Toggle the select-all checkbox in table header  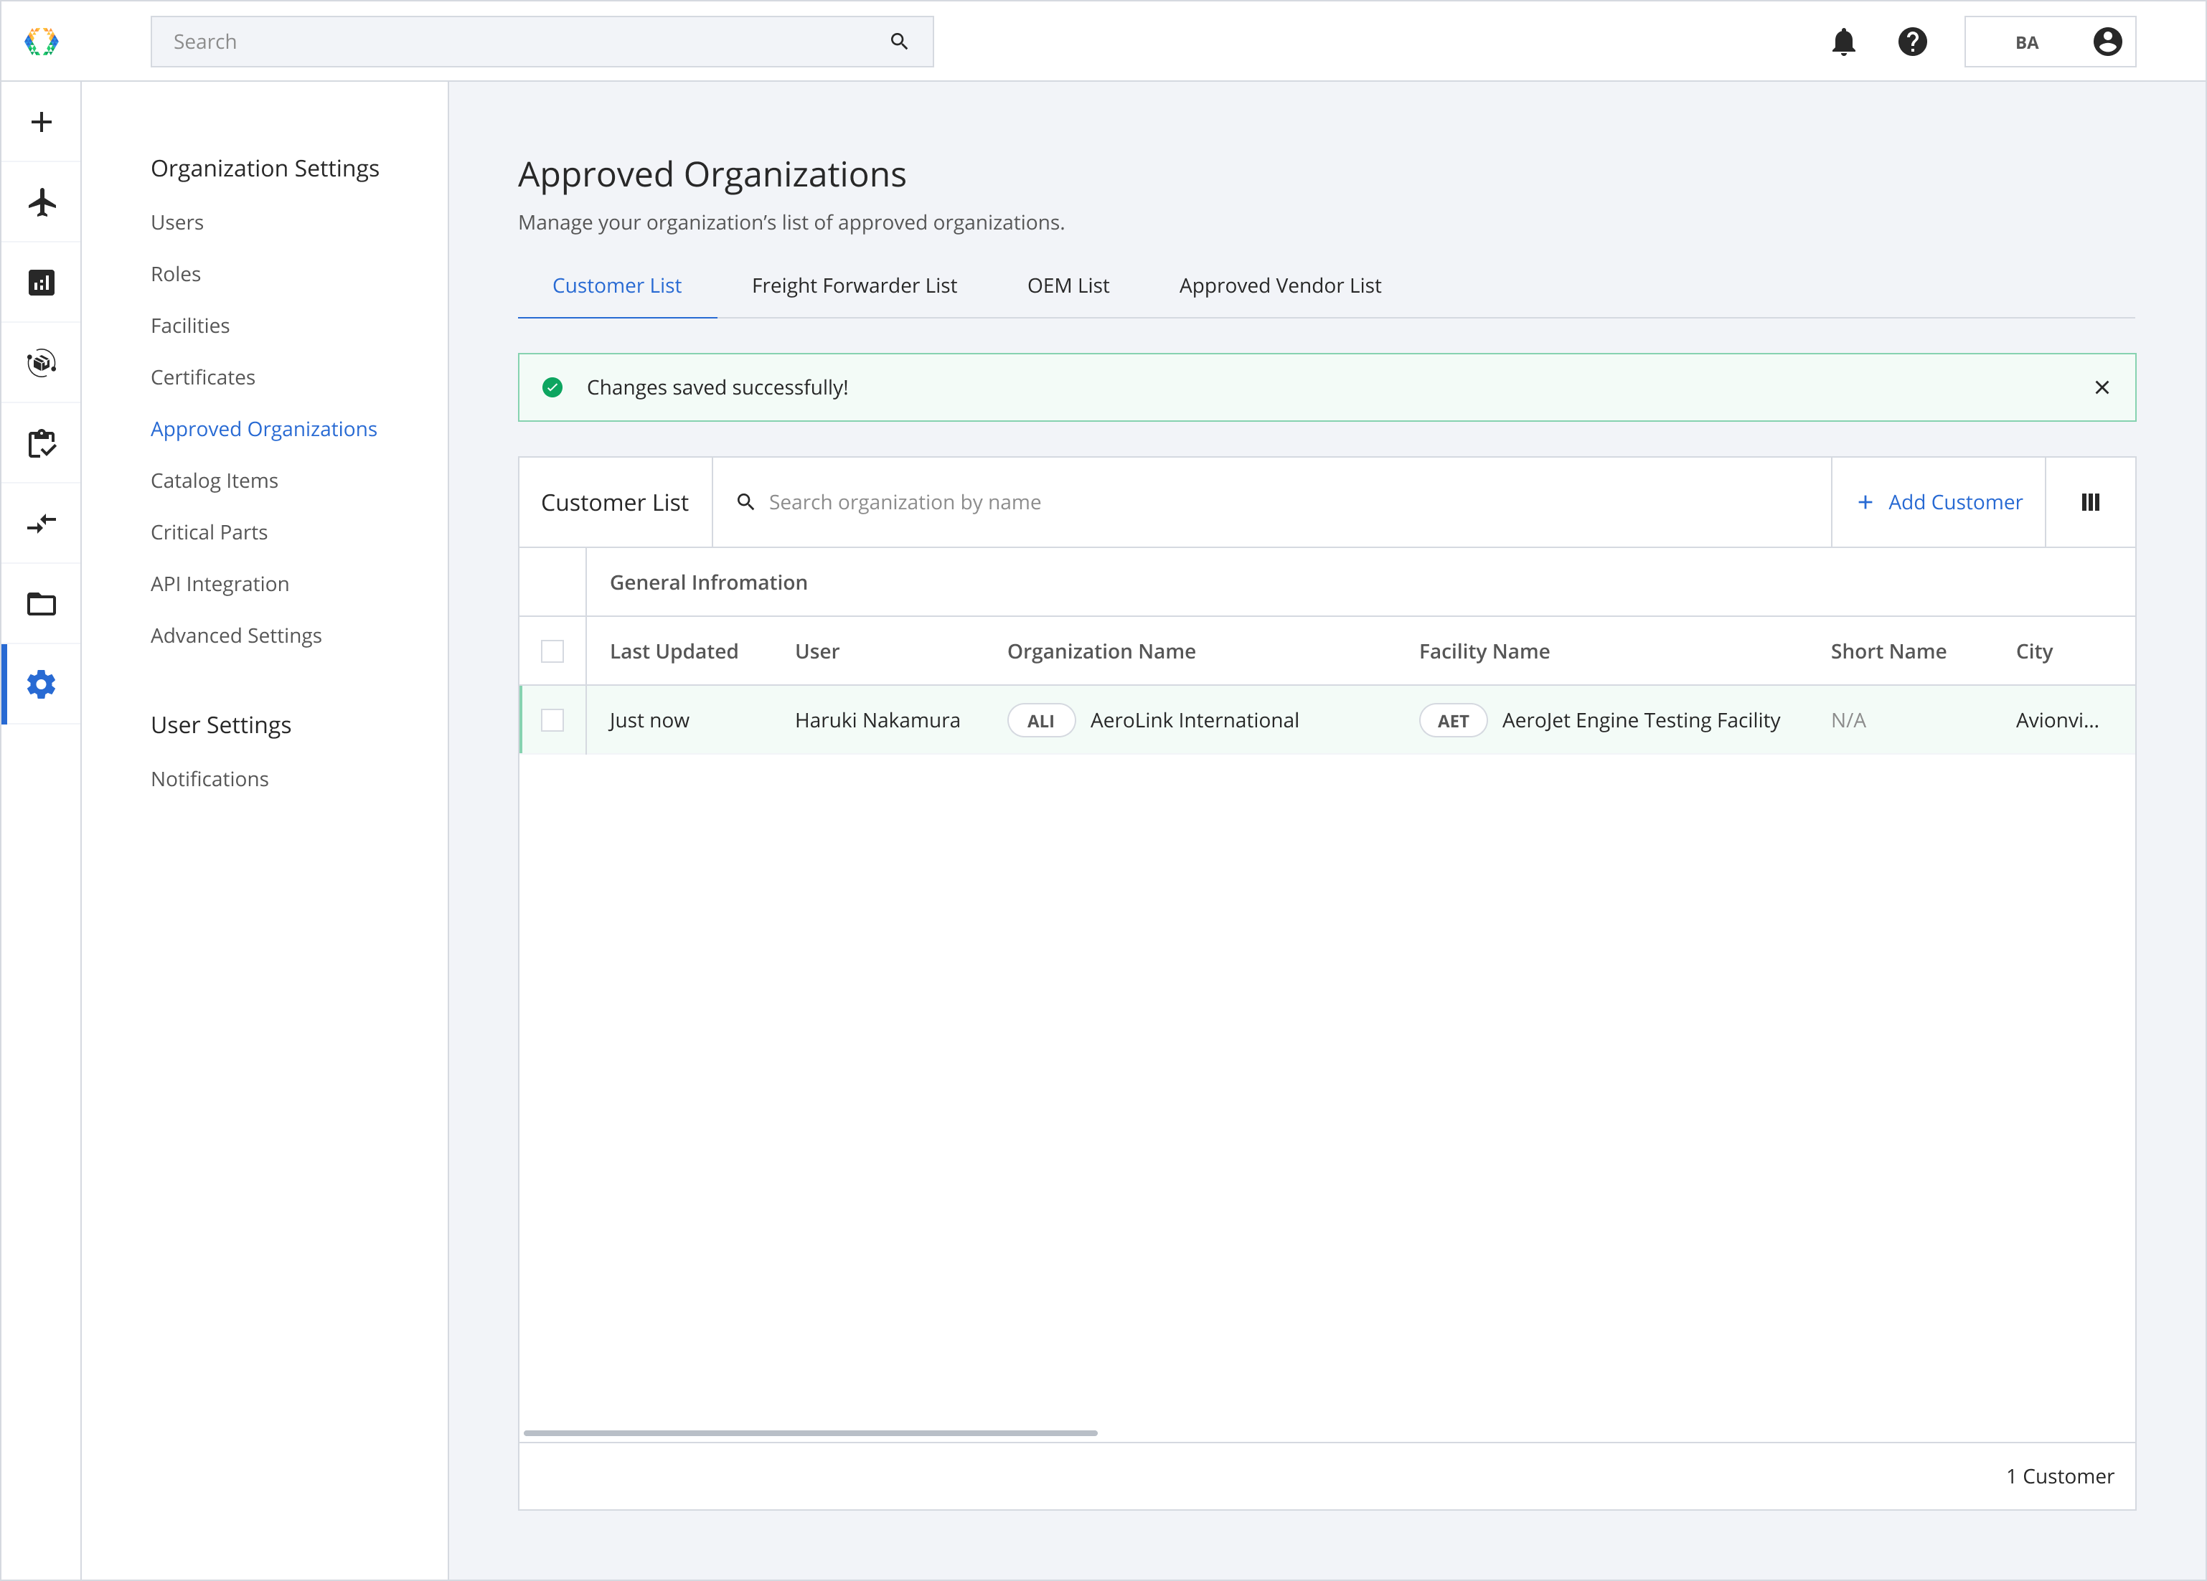(552, 651)
